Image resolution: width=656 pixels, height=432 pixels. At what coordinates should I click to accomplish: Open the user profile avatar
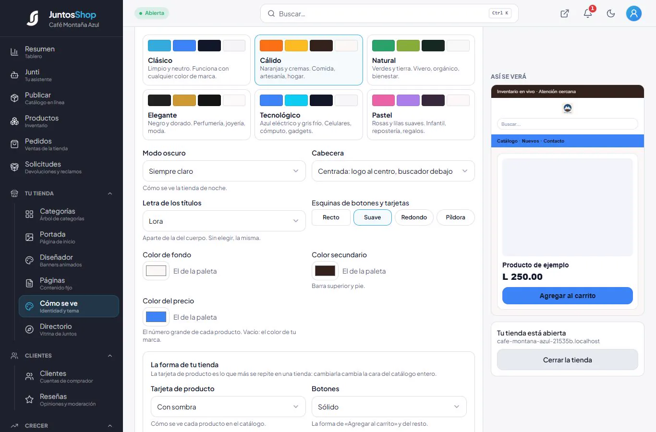634,13
